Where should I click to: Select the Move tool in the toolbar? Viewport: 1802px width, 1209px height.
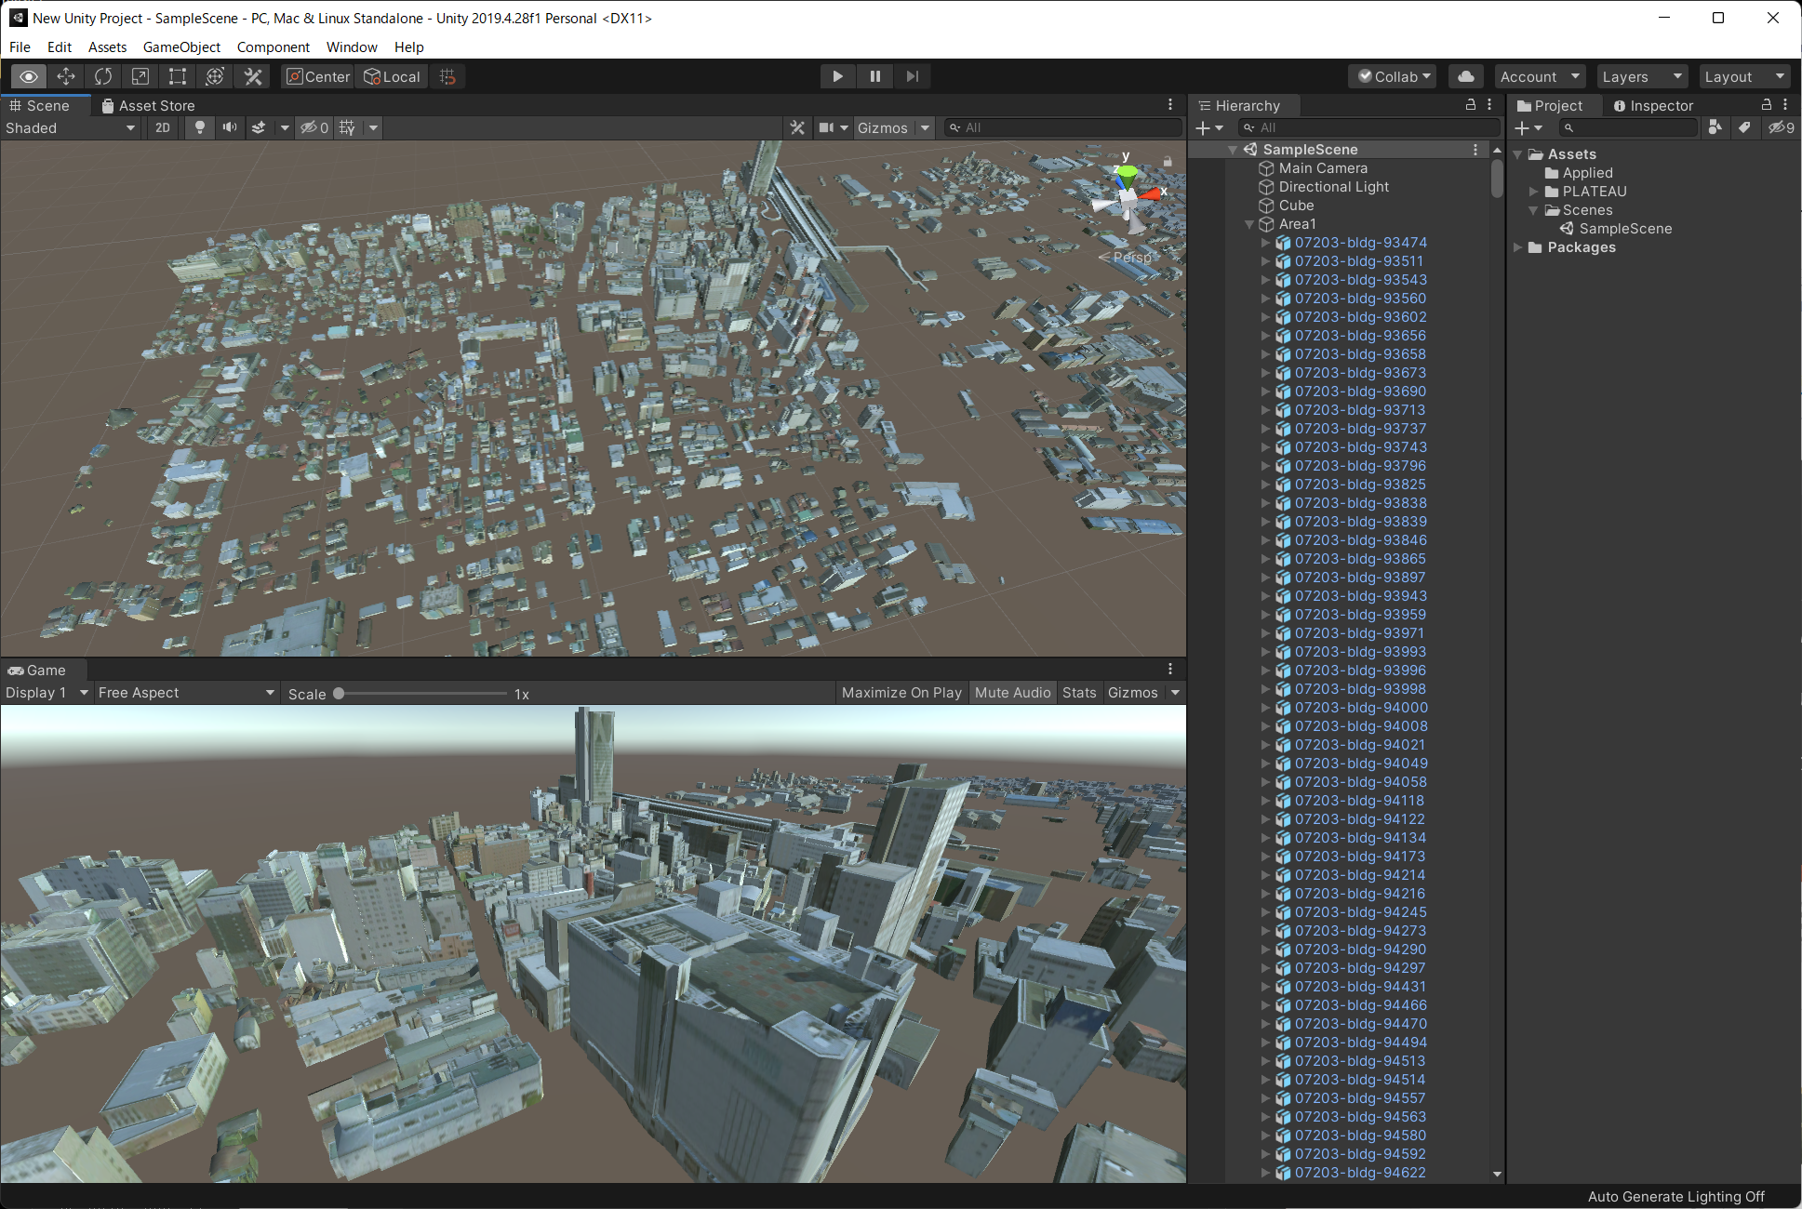coord(66,76)
